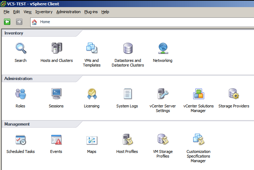Click the Management section header

tap(17, 124)
